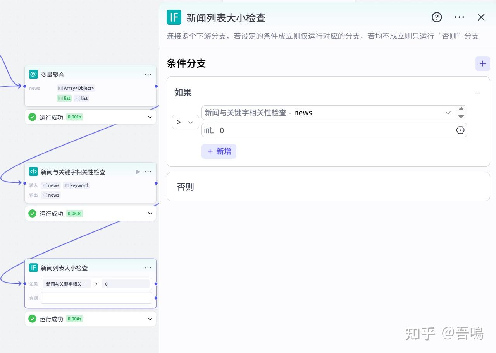Open the 新闻列表大小检查 node's three-dot menu
This screenshot has width=496, height=353.
click(148, 268)
